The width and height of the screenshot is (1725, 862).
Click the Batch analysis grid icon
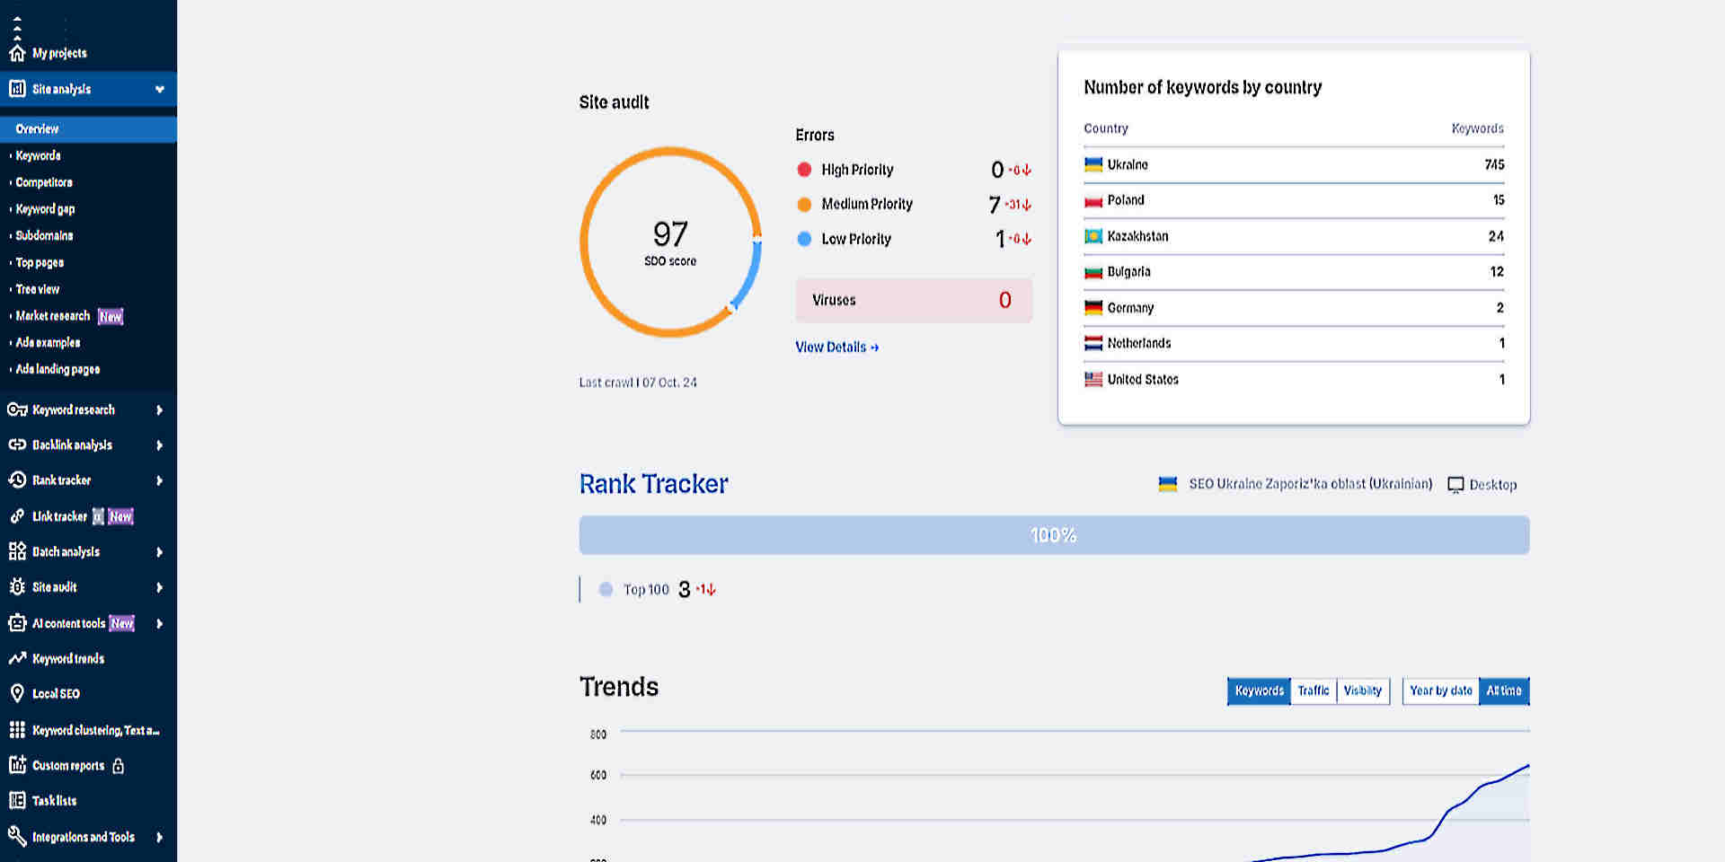[17, 551]
